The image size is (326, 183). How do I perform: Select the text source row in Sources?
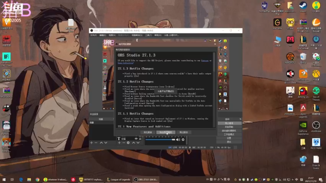click(129, 139)
